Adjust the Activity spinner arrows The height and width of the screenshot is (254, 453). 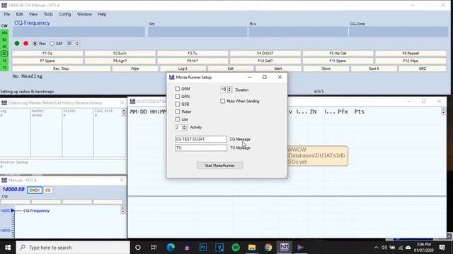(x=184, y=127)
